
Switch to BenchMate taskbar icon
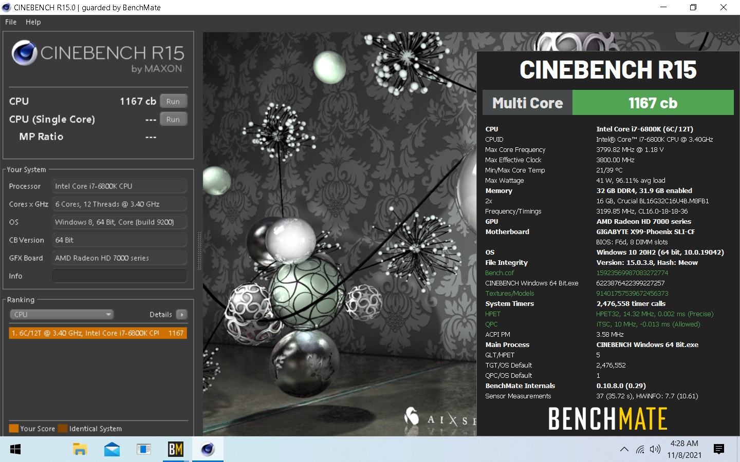coord(176,450)
